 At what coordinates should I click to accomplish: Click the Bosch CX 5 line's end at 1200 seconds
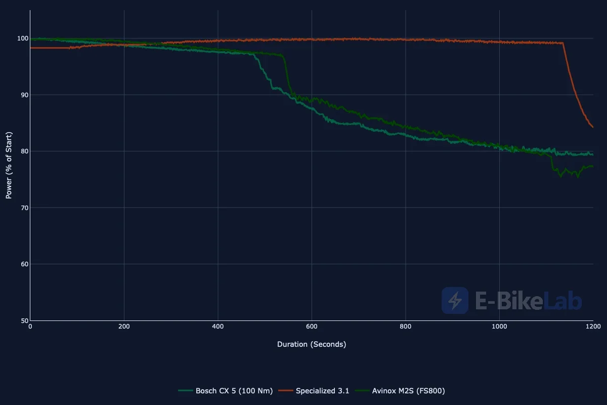(x=592, y=154)
